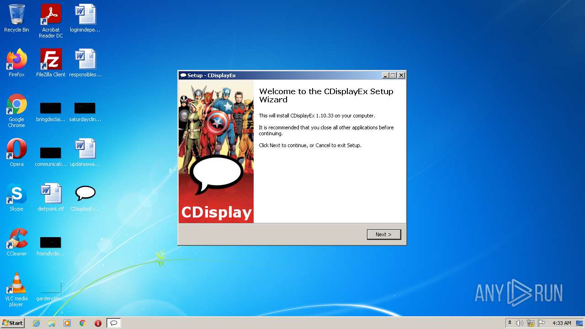Click the taskbar clock showing 4:33 AM
The width and height of the screenshot is (585, 329).
pos(562,323)
